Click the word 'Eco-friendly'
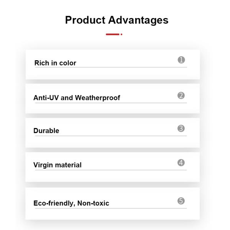Screen dimensions: 230x230 tap(51, 203)
